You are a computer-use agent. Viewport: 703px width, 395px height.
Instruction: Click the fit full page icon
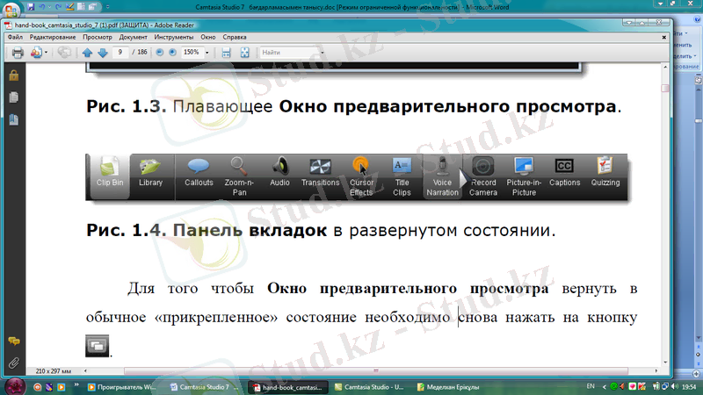click(245, 53)
